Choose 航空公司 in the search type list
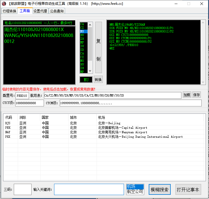 point(135,191)
